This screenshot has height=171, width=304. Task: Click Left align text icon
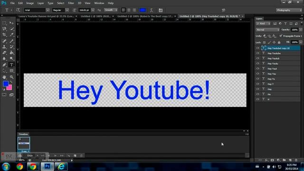123,10
